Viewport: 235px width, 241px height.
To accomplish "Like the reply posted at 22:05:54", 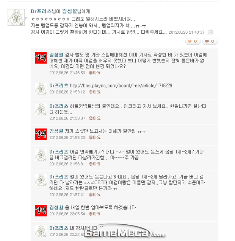I will coord(95,214).
